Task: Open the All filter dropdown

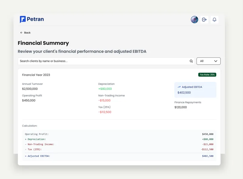Action: [x=208, y=61]
